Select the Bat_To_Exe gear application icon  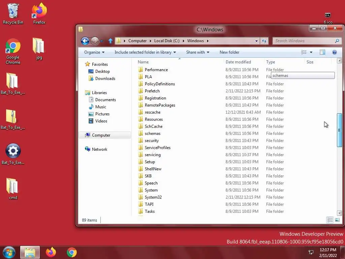13,154
